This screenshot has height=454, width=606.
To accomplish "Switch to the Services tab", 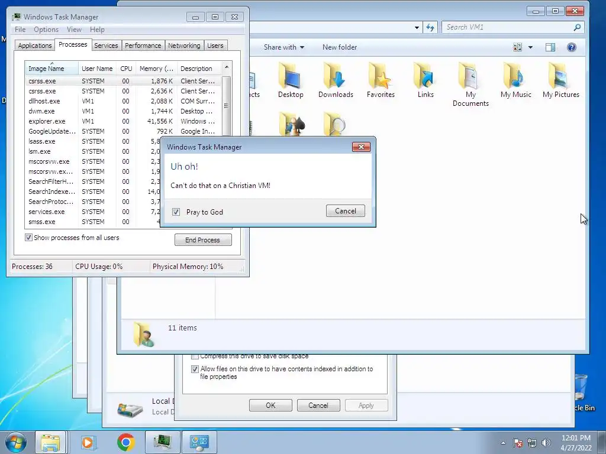I will (106, 46).
